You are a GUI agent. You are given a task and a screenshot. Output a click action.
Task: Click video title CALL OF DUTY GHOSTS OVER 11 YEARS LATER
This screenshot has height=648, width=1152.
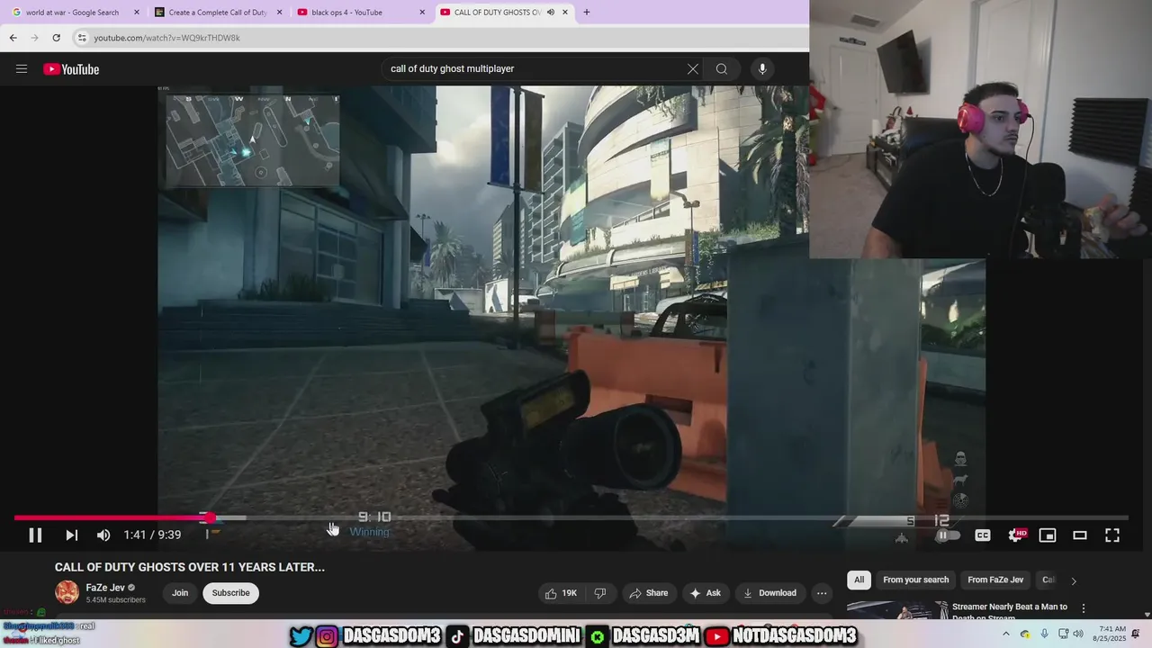point(190,567)
